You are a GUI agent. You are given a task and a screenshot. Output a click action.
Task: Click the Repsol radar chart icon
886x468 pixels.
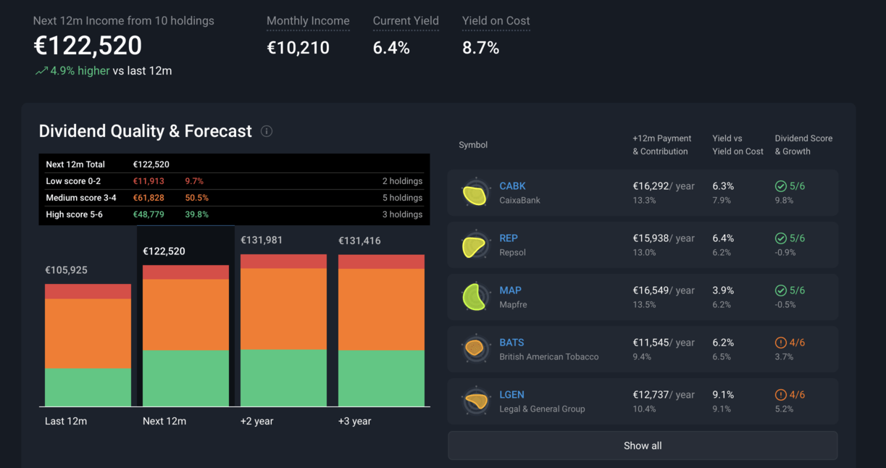475,246
